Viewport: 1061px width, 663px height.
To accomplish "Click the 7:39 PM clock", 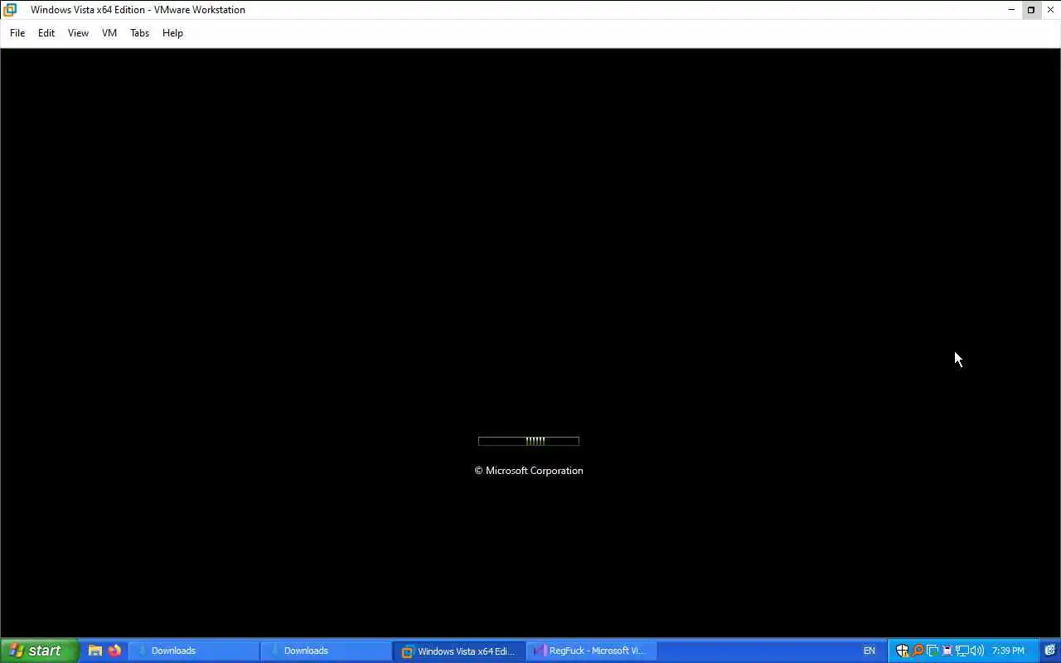I will 1008,651.
